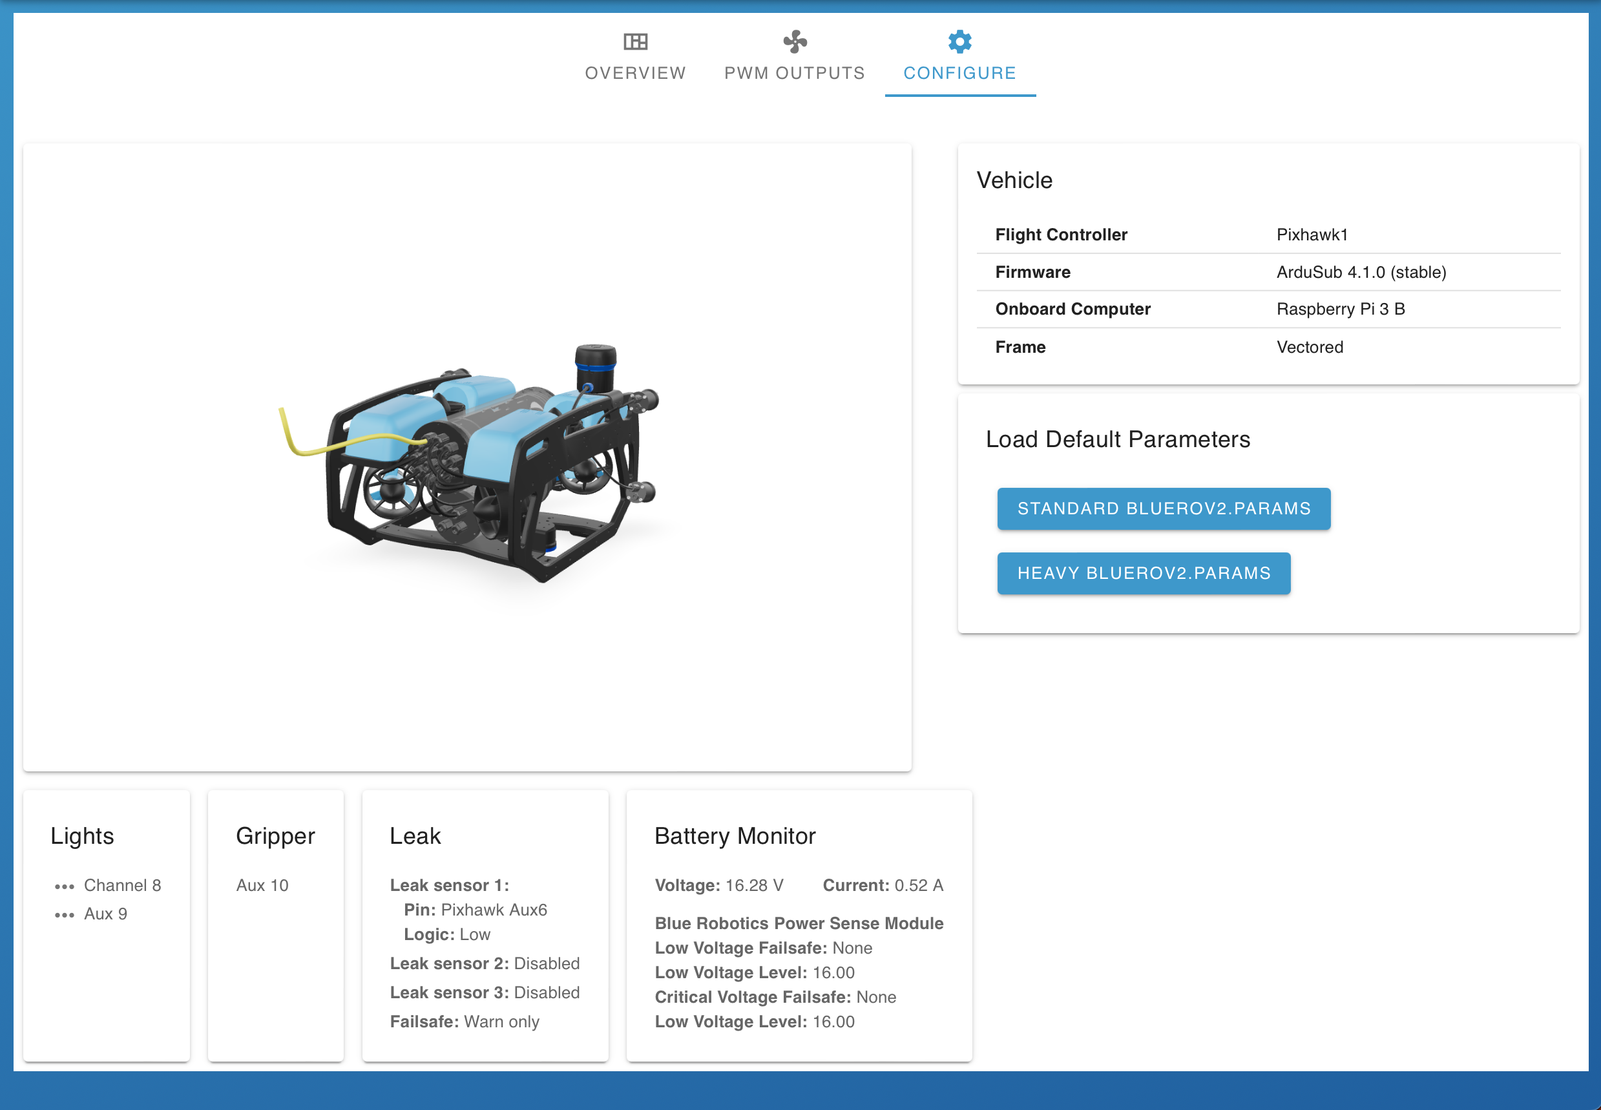Open the dots icon beside Aux 9
The image size is (1601, 1110).
coord(64,915)
